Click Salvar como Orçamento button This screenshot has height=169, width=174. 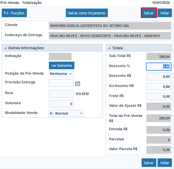tap(87, 13)
